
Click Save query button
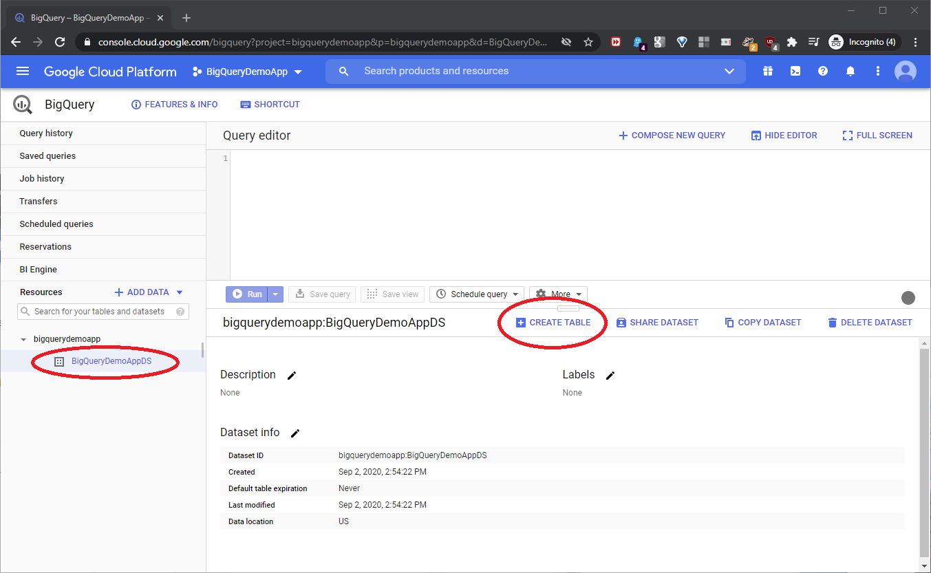(x=323, y=294)
